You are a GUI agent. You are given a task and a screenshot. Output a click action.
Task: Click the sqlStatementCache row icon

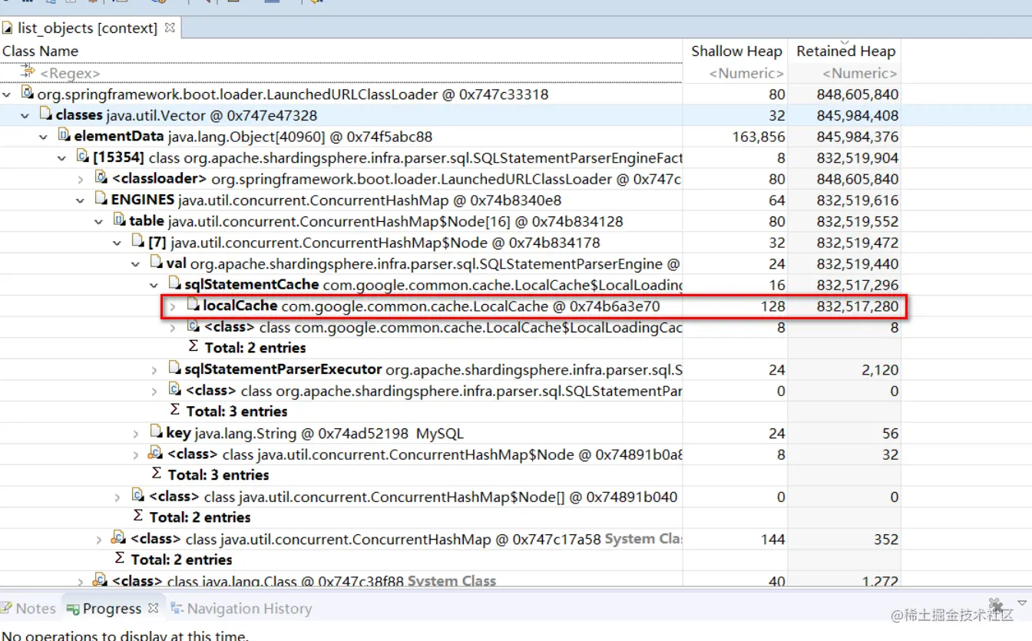pos(175,284)
